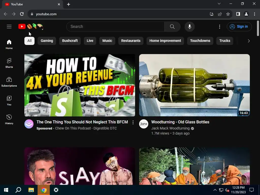260x195 pixels.
Task: Open History in sidebar
Action: [x=9, y=119]
